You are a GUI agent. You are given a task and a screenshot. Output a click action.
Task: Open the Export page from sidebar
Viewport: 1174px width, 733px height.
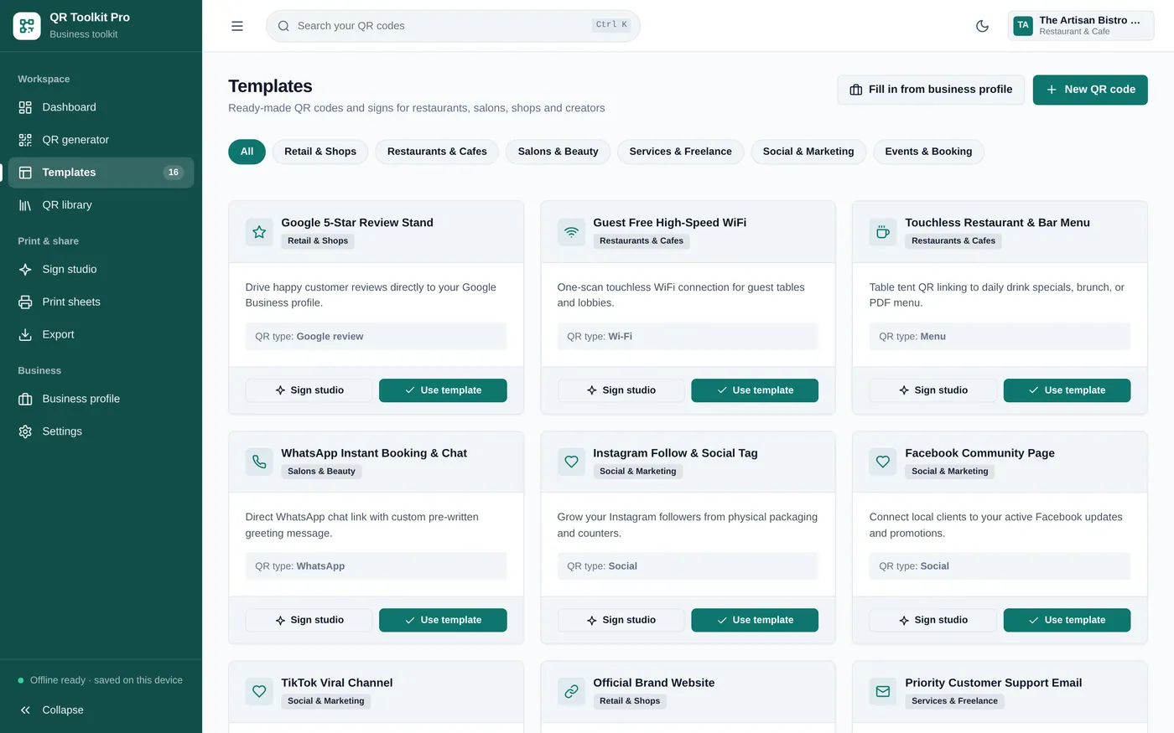click(101, 335)
